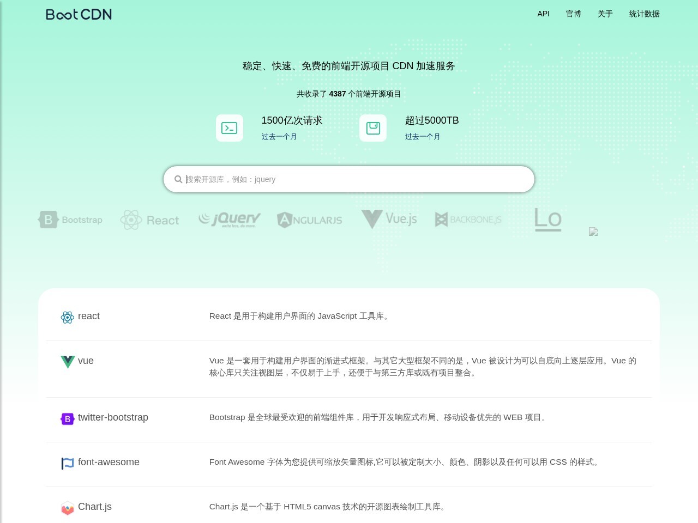Open the react library entry
The image size is (698, 523).
coord(89,316)
